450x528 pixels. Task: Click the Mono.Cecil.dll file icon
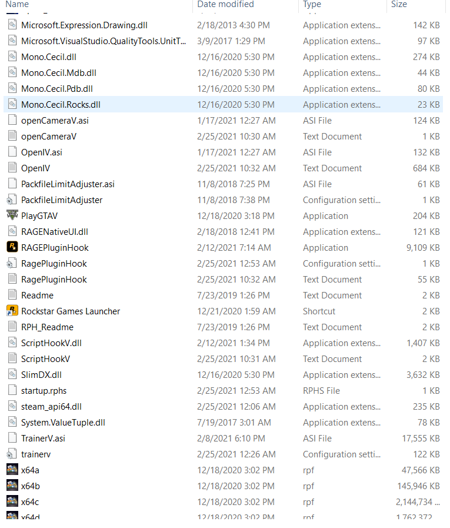point(12,57)
